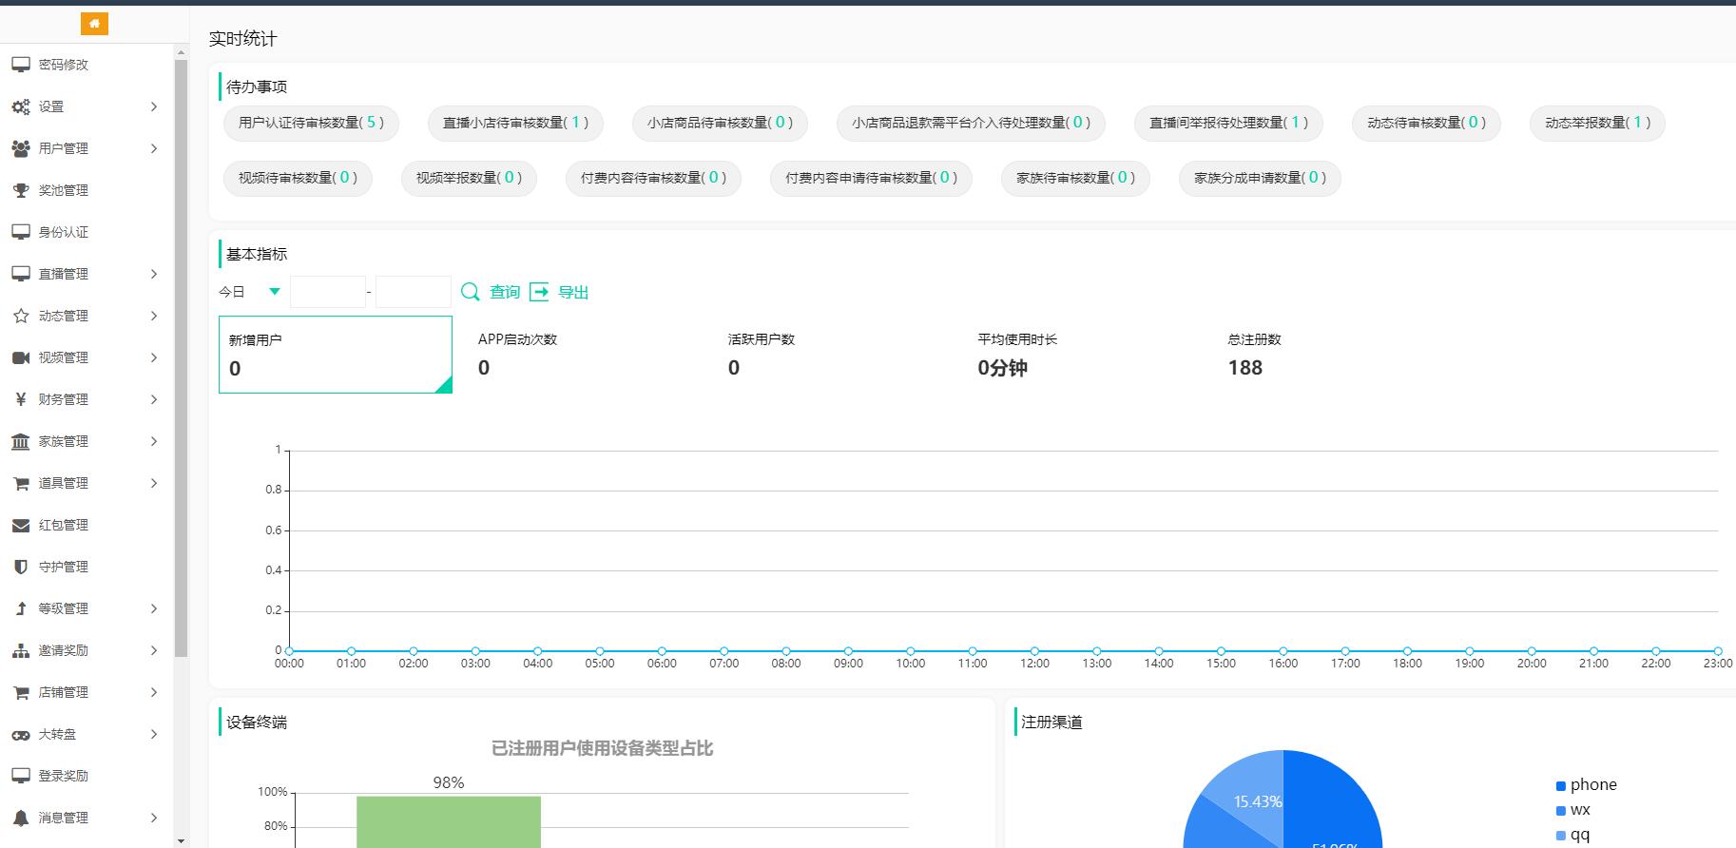The image size is (1736, 848).
Task: Click the orange home icon
Action: click(94, 24)
